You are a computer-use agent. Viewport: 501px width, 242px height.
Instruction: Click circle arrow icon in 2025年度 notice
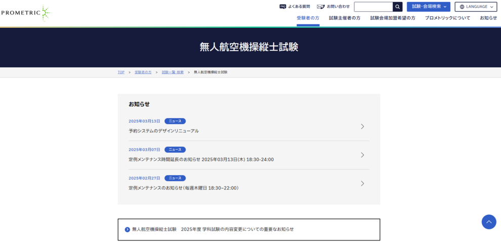tap(128, 229)
